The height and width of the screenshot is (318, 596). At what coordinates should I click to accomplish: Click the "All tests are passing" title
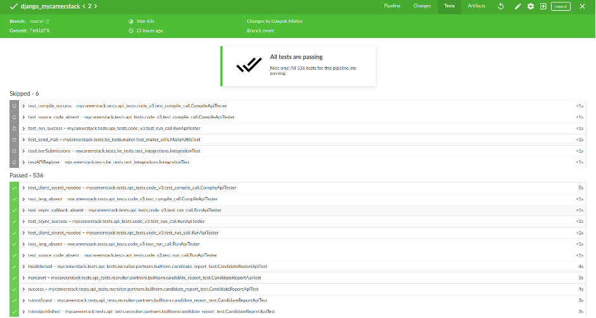coord(296,57)
